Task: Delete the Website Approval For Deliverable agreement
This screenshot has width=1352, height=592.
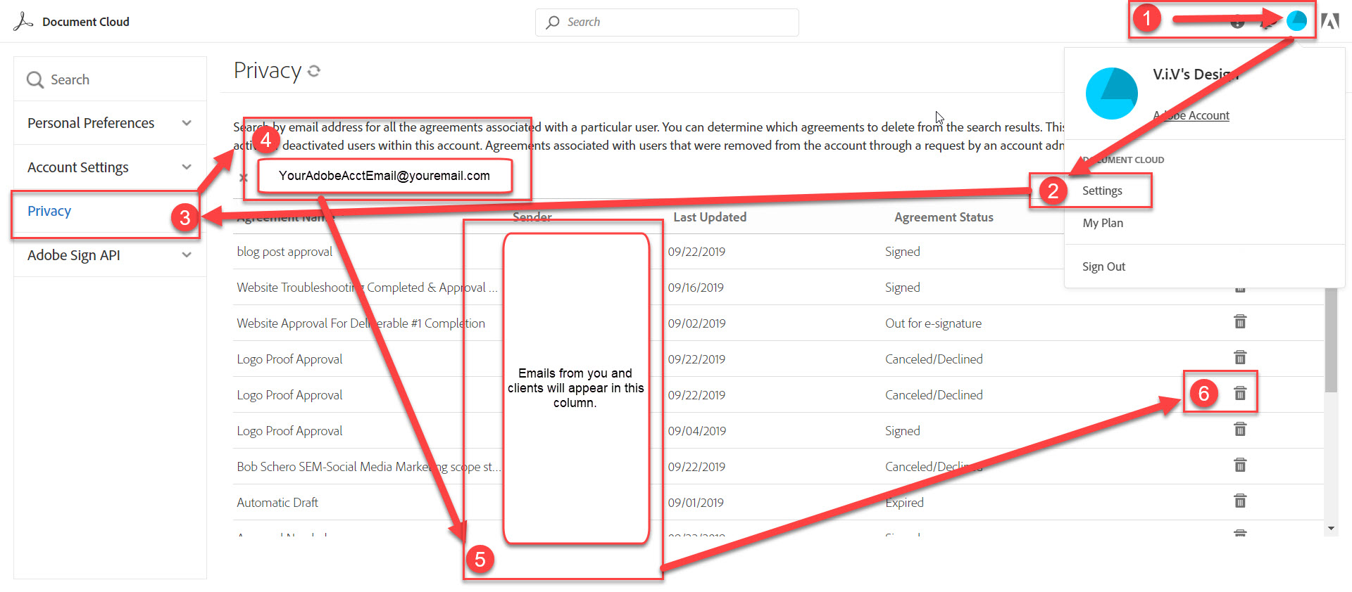Action: pyautogui.click(x=1240, y=322)
